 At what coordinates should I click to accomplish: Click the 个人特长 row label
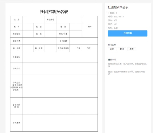point(17,69)
